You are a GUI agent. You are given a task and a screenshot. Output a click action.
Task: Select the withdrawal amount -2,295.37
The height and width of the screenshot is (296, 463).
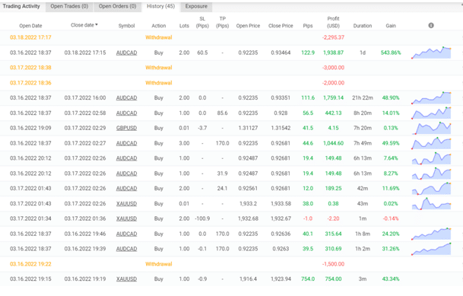pyautogui.click(x=333, y=37)
